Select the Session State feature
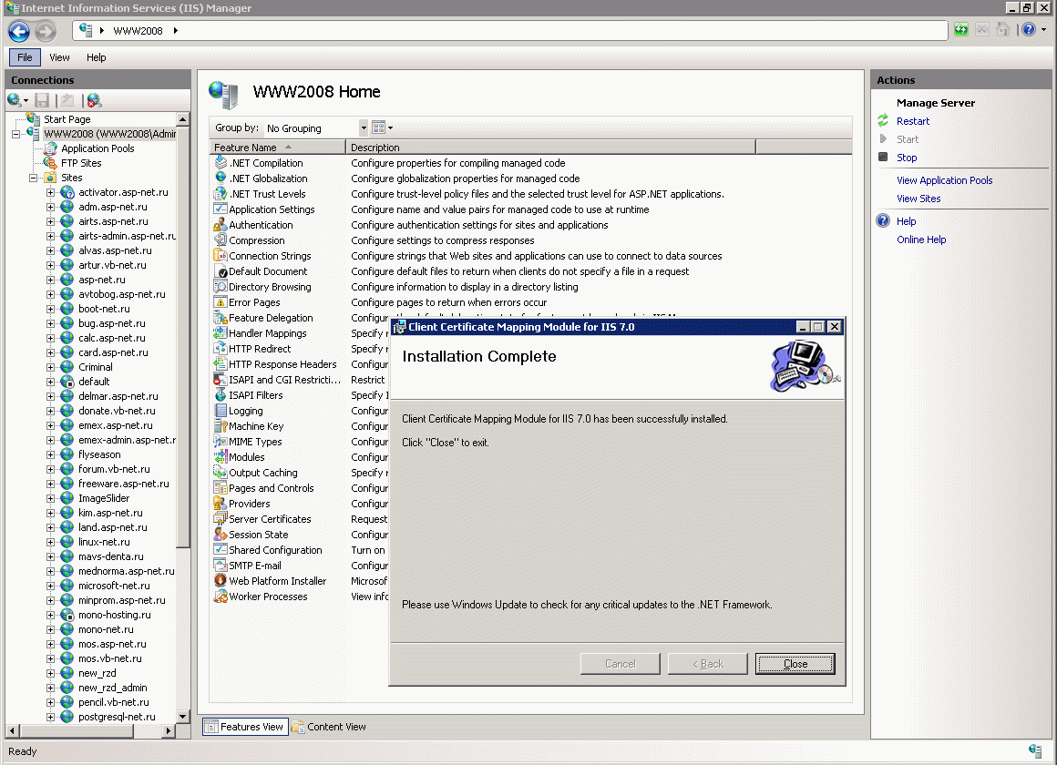The height and width of the screenshot is (765, 1057). pos(258,535)
